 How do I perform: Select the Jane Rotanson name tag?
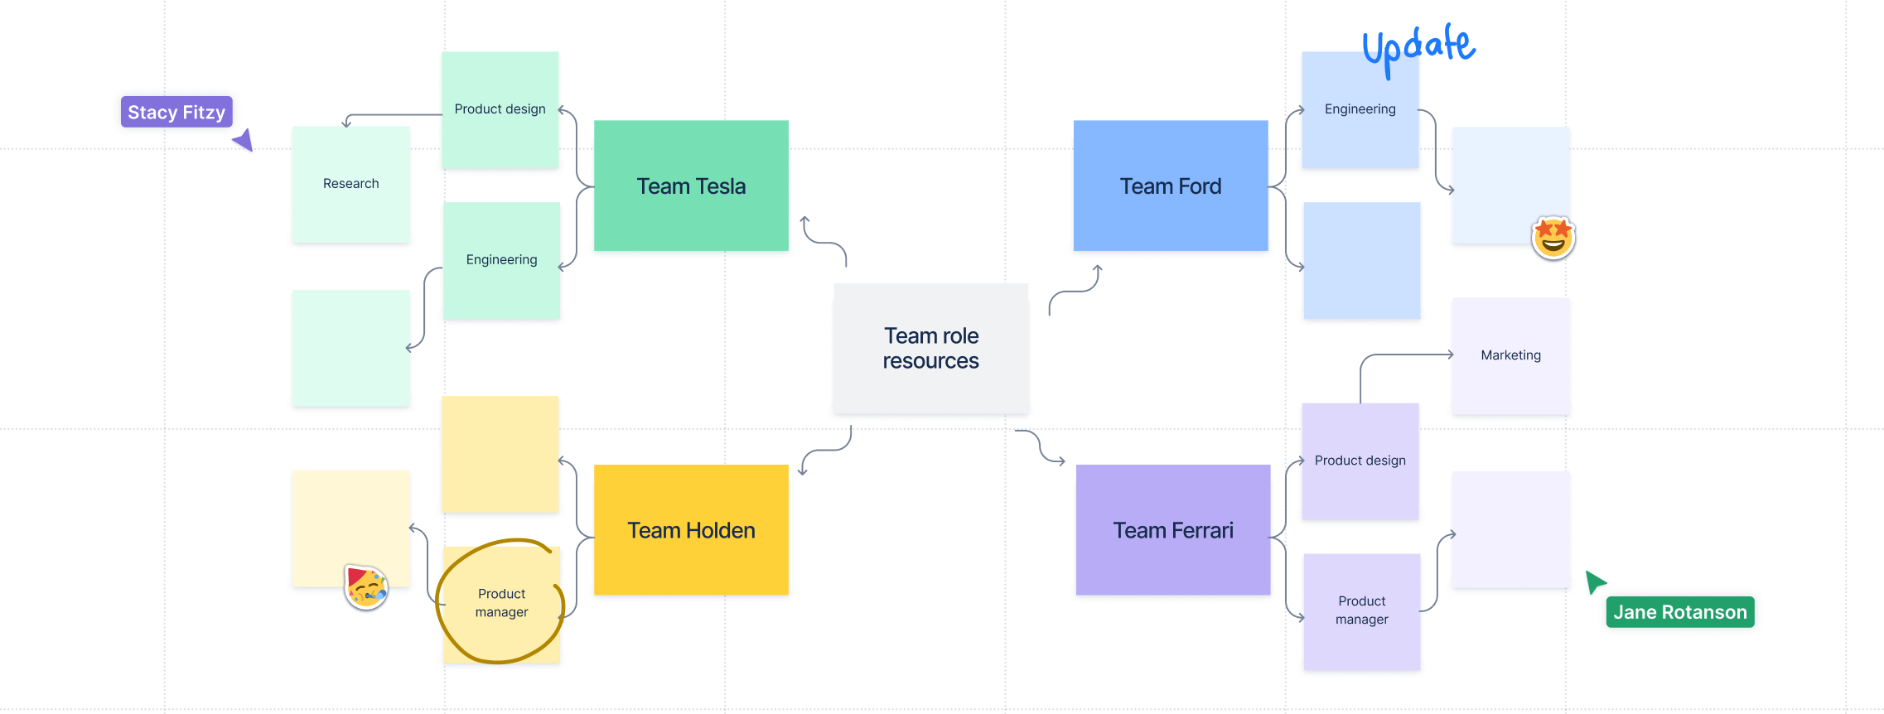(1679, 612)
